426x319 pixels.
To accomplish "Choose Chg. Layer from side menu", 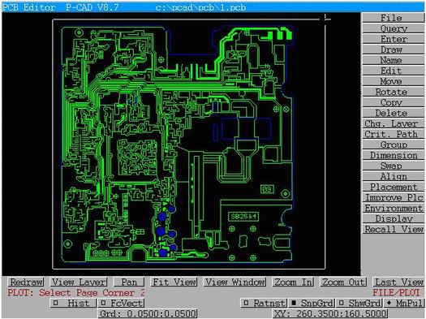I will (x=393, y=123).
